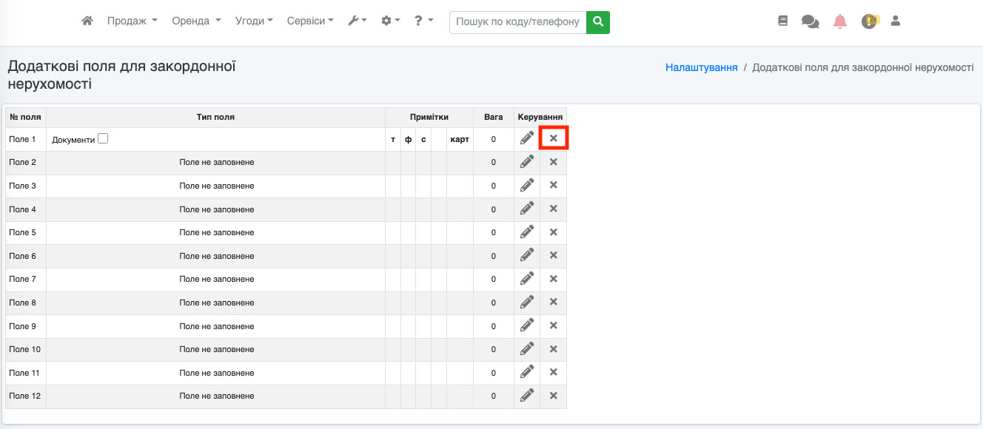The width and height of the screenshot is (983, 429).
Task: Open the wrench tools menu
Action: [x=358, y=21]
